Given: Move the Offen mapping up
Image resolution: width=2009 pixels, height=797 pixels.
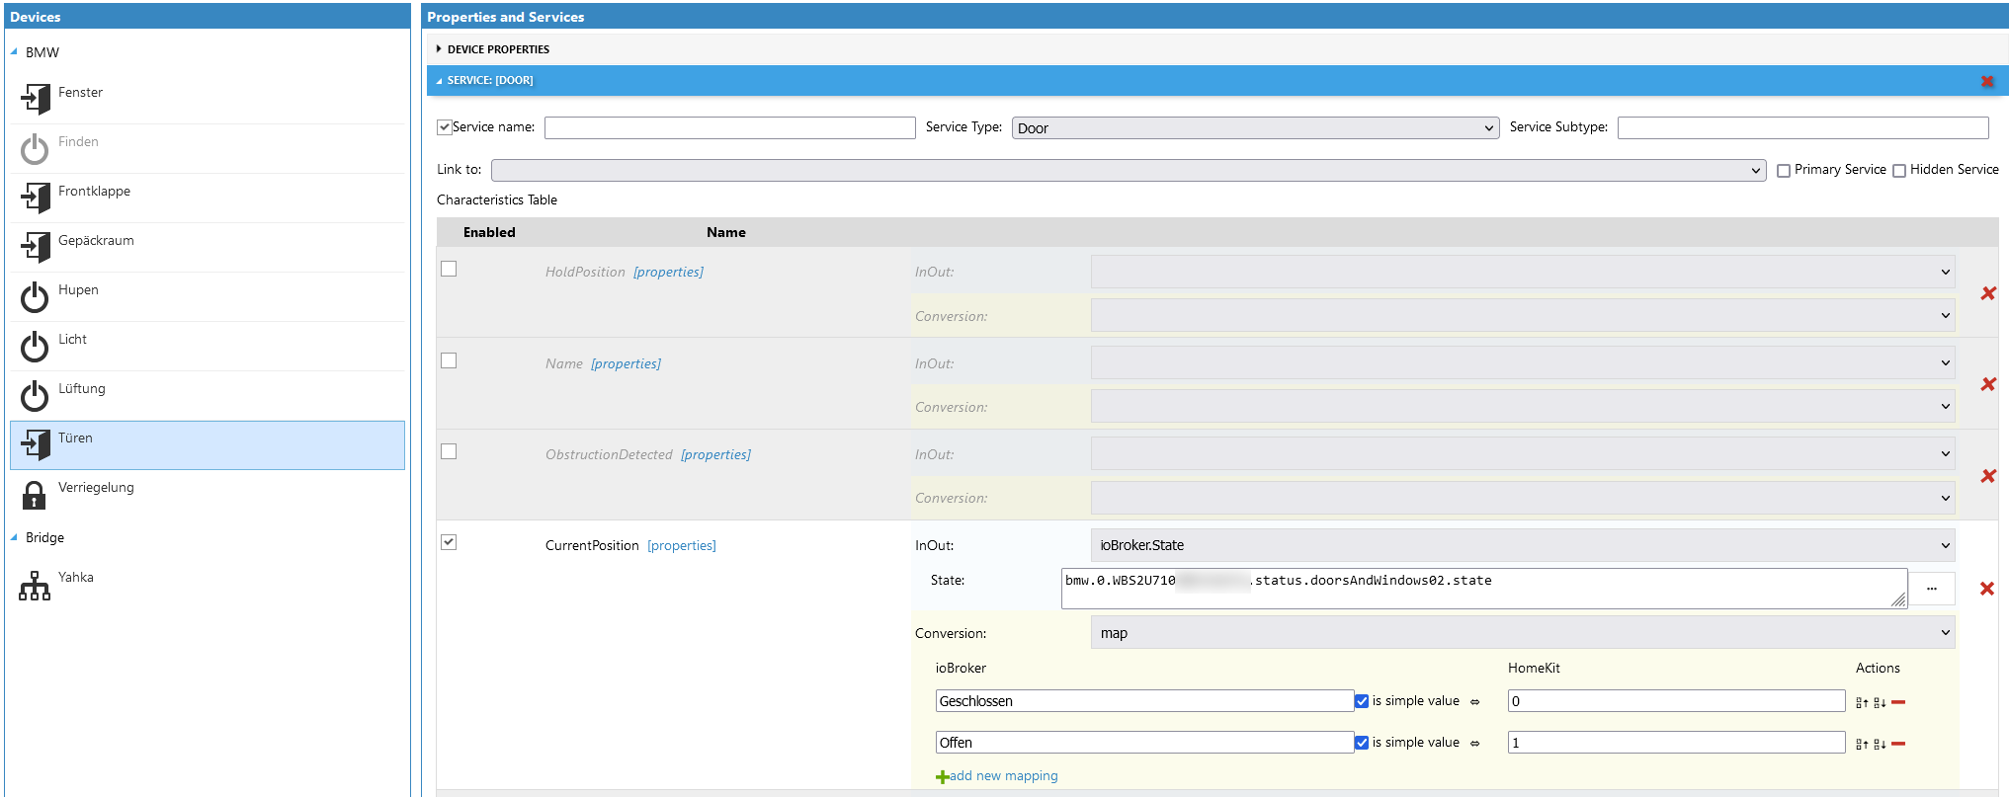Looking at the screenshot, I should 1862,744.
